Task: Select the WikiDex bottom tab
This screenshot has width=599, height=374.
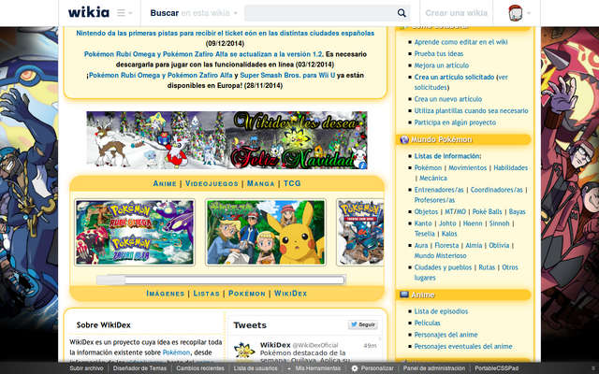Action: pos(290,294)
